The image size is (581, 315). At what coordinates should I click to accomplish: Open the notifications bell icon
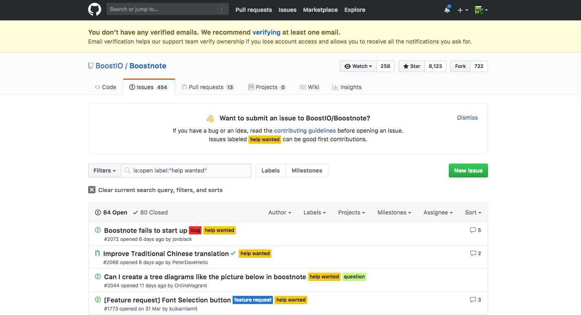point(447,10)
